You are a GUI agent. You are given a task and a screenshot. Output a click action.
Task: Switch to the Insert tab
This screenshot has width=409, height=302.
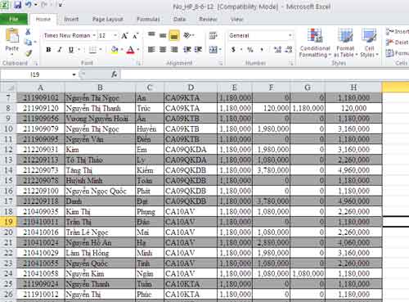71,19
